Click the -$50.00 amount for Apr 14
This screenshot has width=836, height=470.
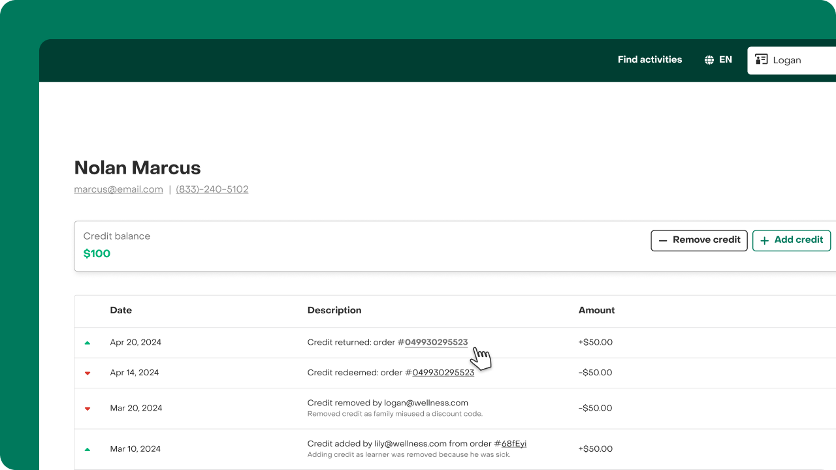coord(596,373)
